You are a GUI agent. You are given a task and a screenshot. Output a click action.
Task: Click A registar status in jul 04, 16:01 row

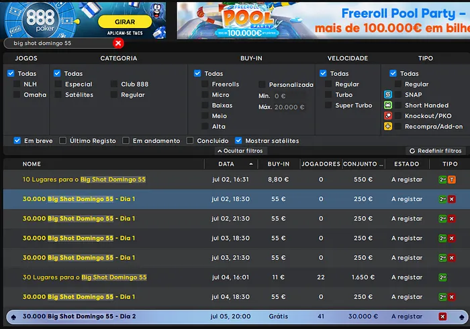click(407, 277)
